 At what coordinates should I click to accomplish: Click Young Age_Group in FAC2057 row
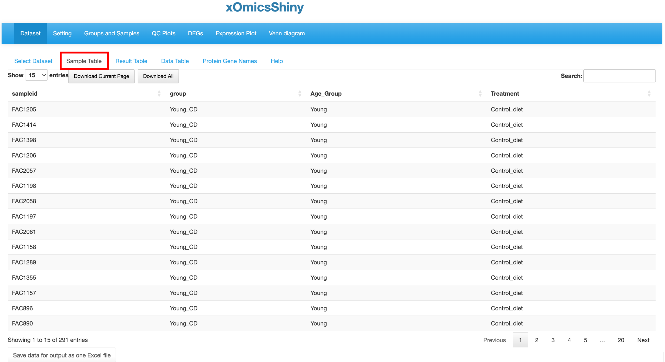tap(318, 171)
